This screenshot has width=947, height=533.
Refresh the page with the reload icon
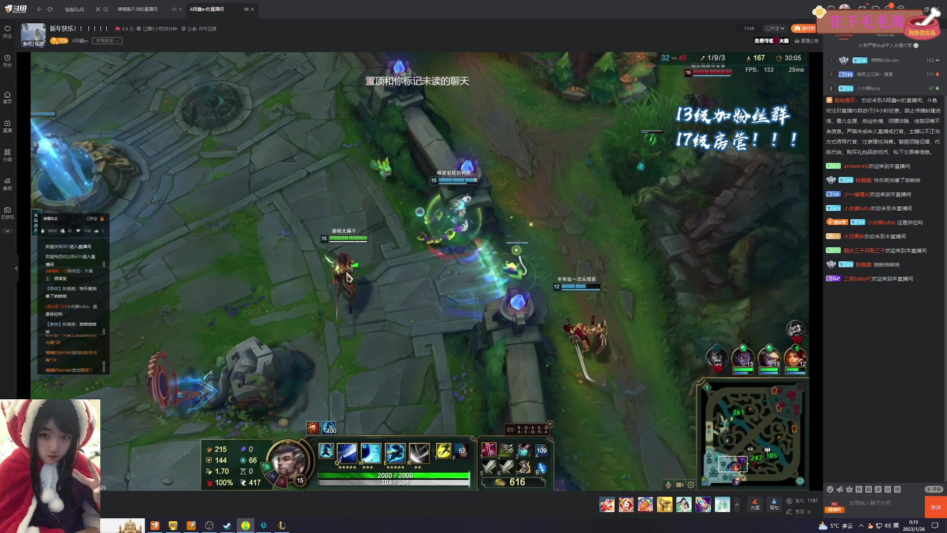(50, 9)
